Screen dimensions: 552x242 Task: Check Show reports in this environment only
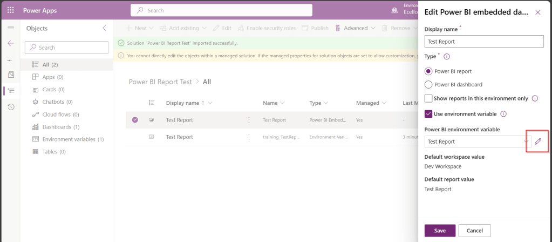(429, 98)
